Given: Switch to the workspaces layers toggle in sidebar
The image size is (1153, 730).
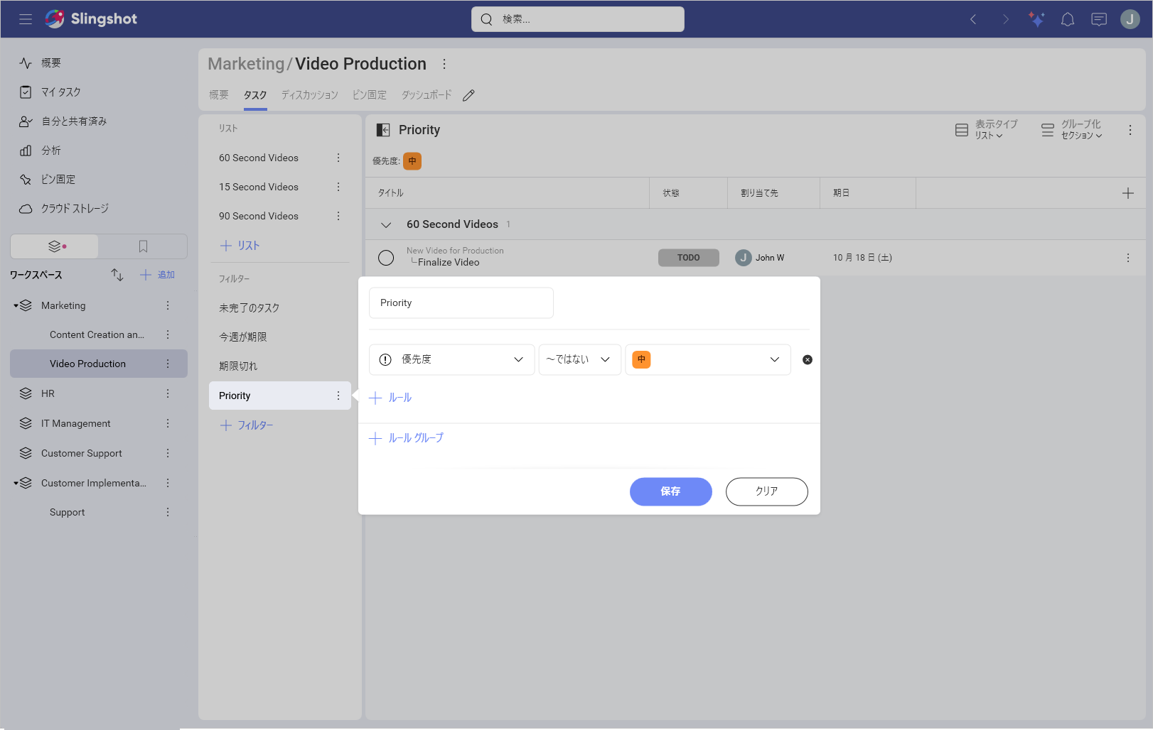Looking at the screenshot, I should coord(54,246).
